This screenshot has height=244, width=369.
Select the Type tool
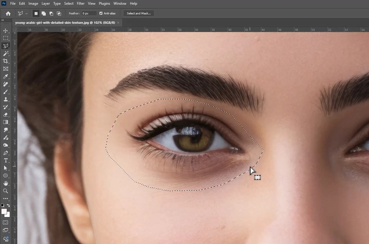pyautogui.click(x=5, y=161)
